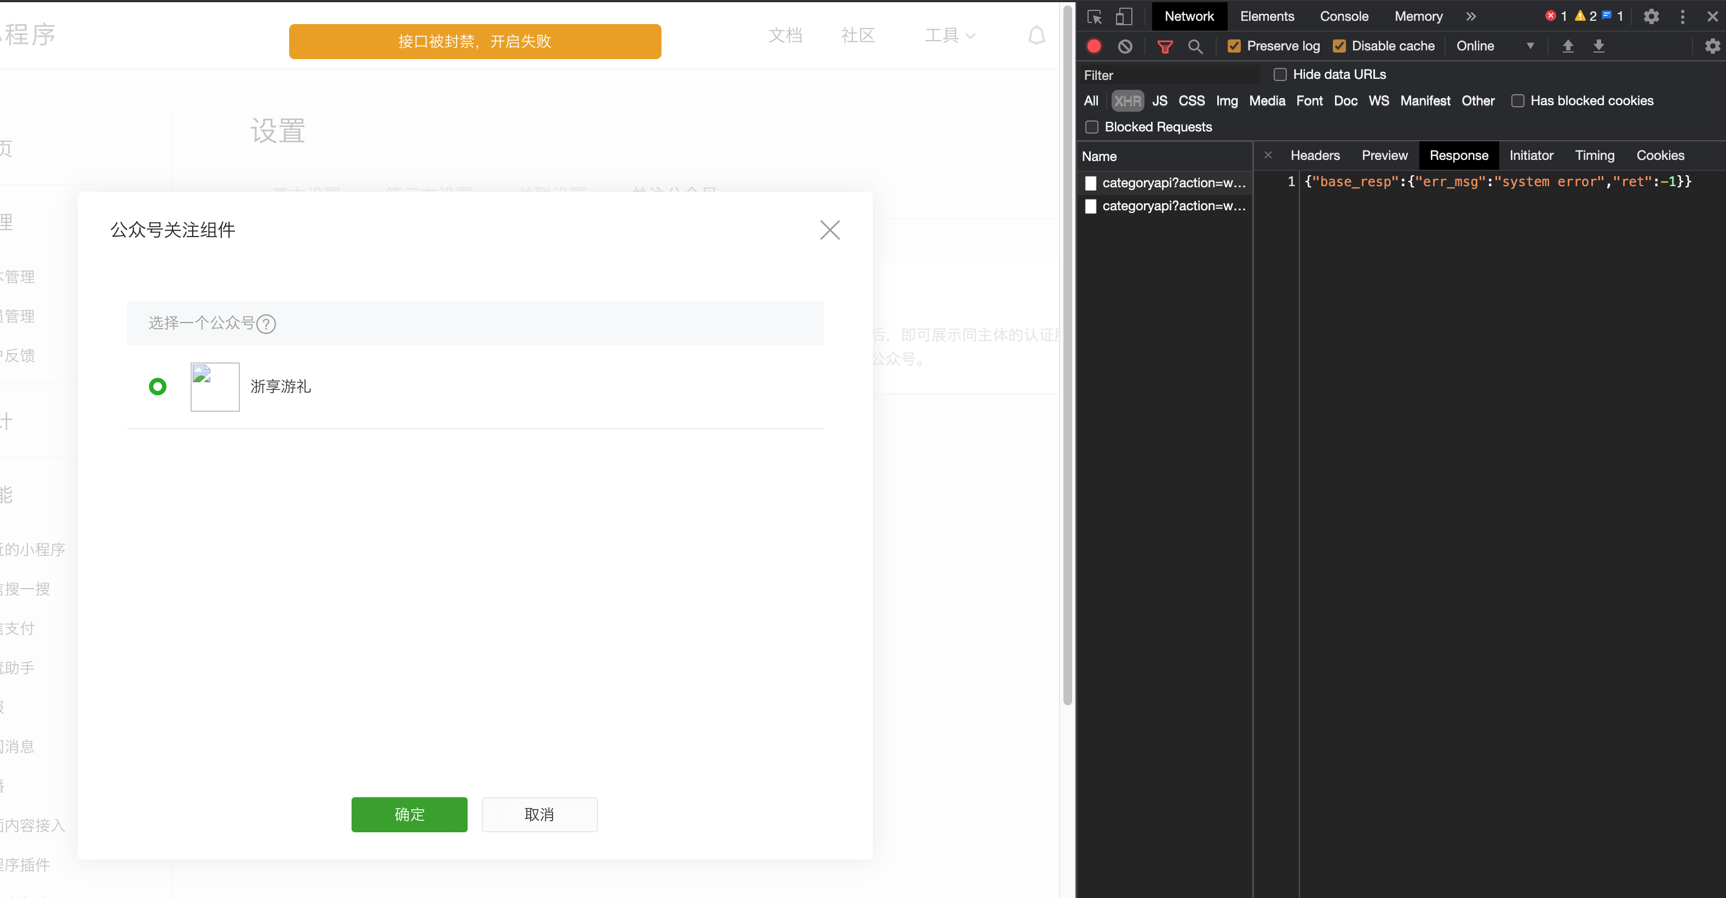Open the Online throttling dropdown
The height and width of the screenshot is (898, 1726).
tap(1494, 46)
